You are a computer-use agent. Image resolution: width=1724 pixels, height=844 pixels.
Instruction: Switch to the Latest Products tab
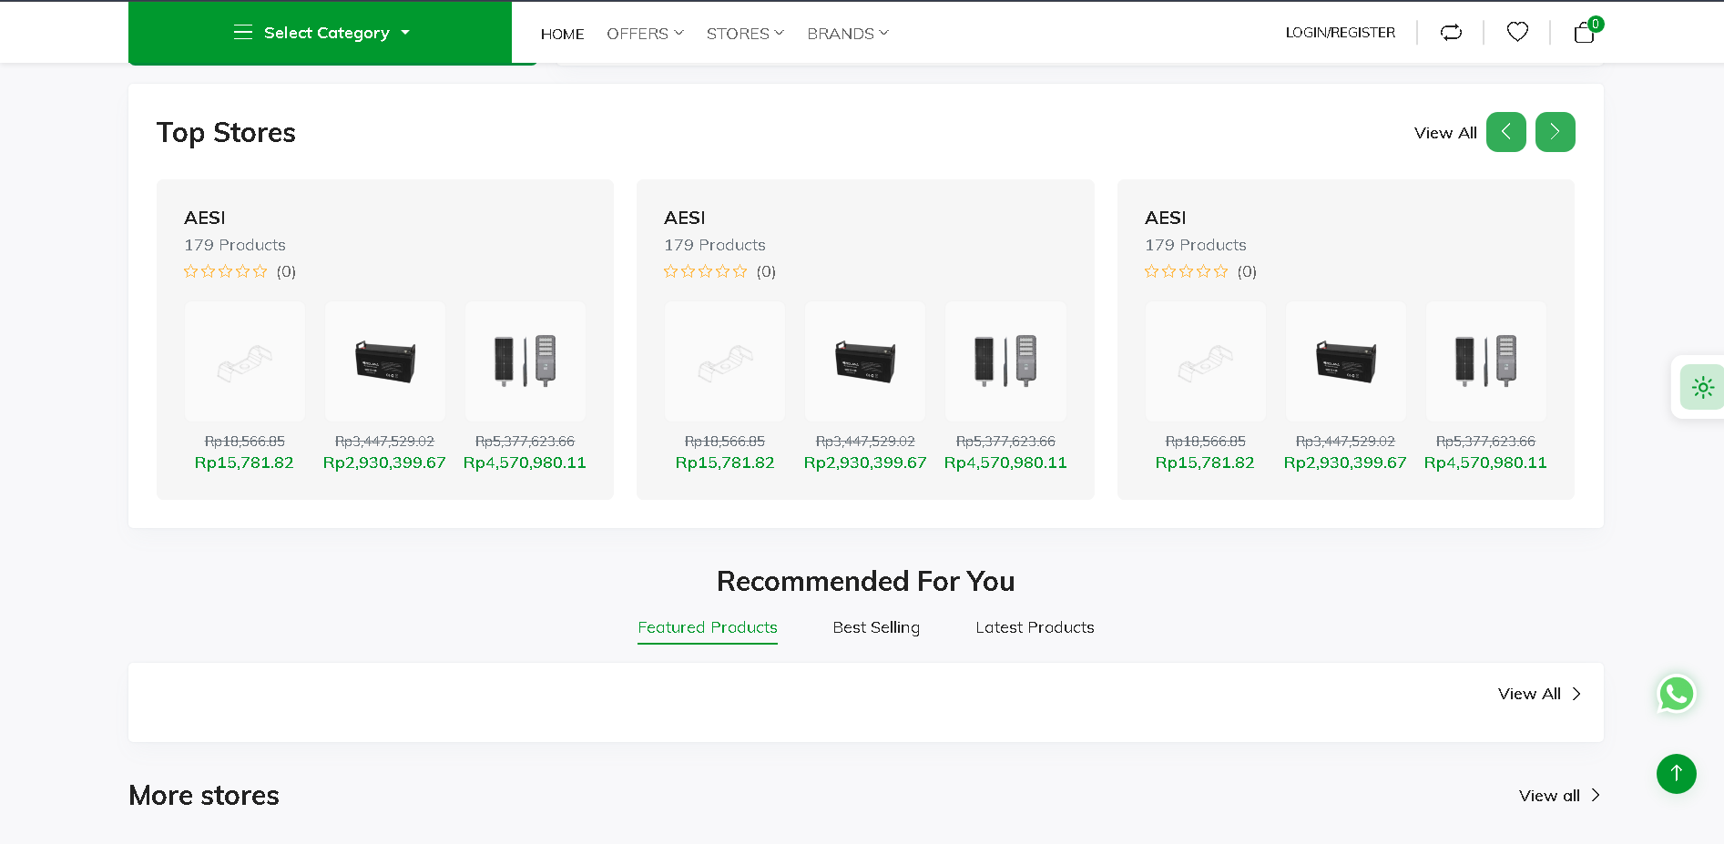click(x=1035, y=627)
